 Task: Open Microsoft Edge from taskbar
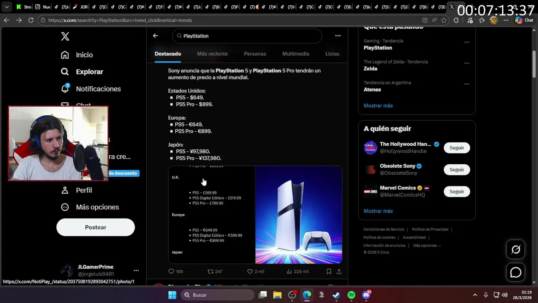307,295
